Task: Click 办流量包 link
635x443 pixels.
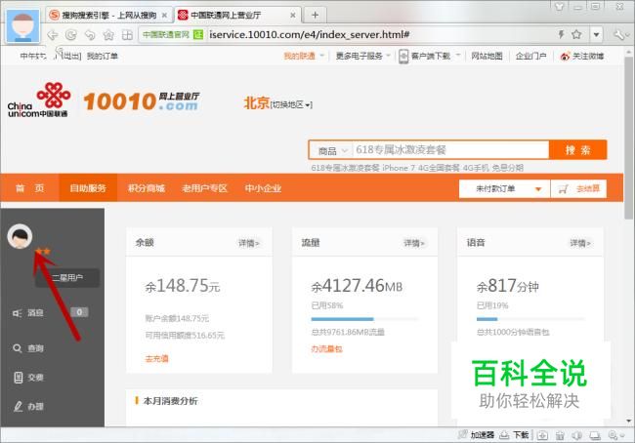Action: point(326,348)
